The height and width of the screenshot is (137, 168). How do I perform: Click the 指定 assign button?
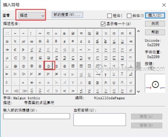tap(146, 116)
